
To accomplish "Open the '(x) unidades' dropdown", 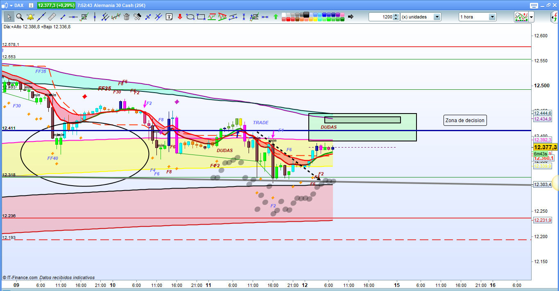I will (x=437, y=17).
